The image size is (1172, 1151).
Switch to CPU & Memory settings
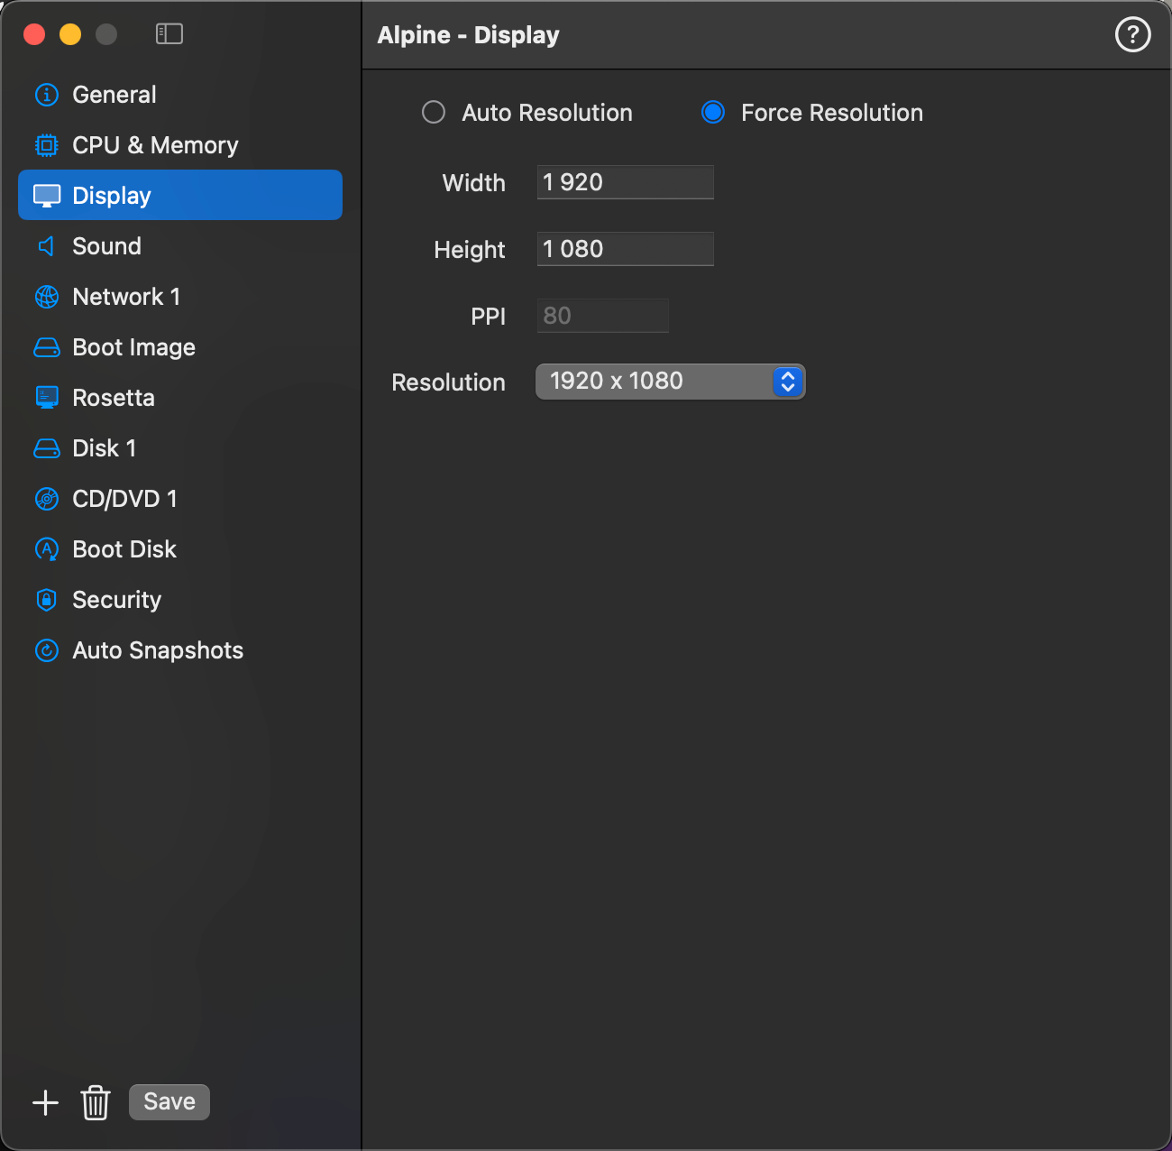(x=155, y=145)
